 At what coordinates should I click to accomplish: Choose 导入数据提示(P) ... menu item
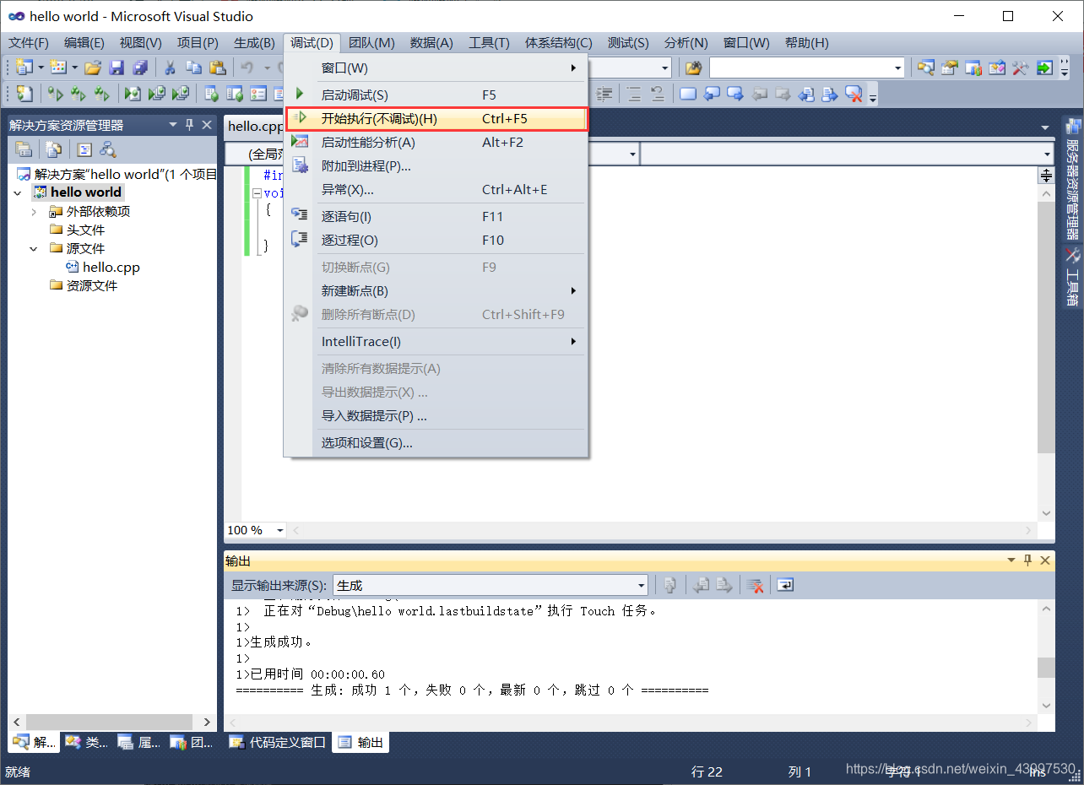(x=436, y=416)
